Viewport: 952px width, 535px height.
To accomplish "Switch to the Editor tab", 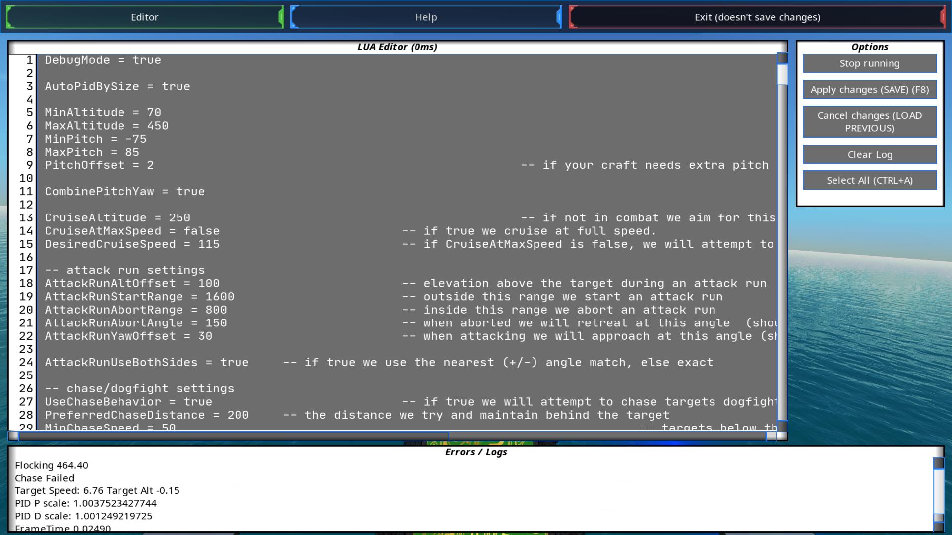I will 144,17.
